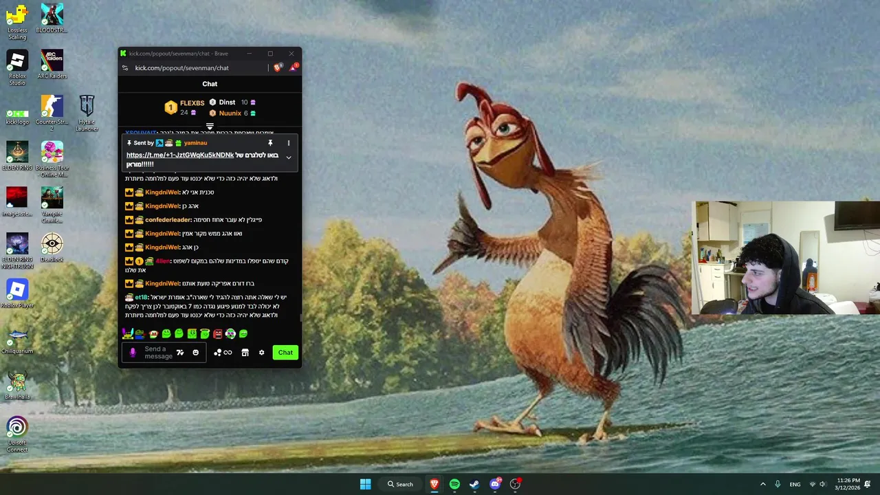
Task: Open ELDEN RING NIGHTREIGN desktop shortcut
Action: tap(17, 251)
